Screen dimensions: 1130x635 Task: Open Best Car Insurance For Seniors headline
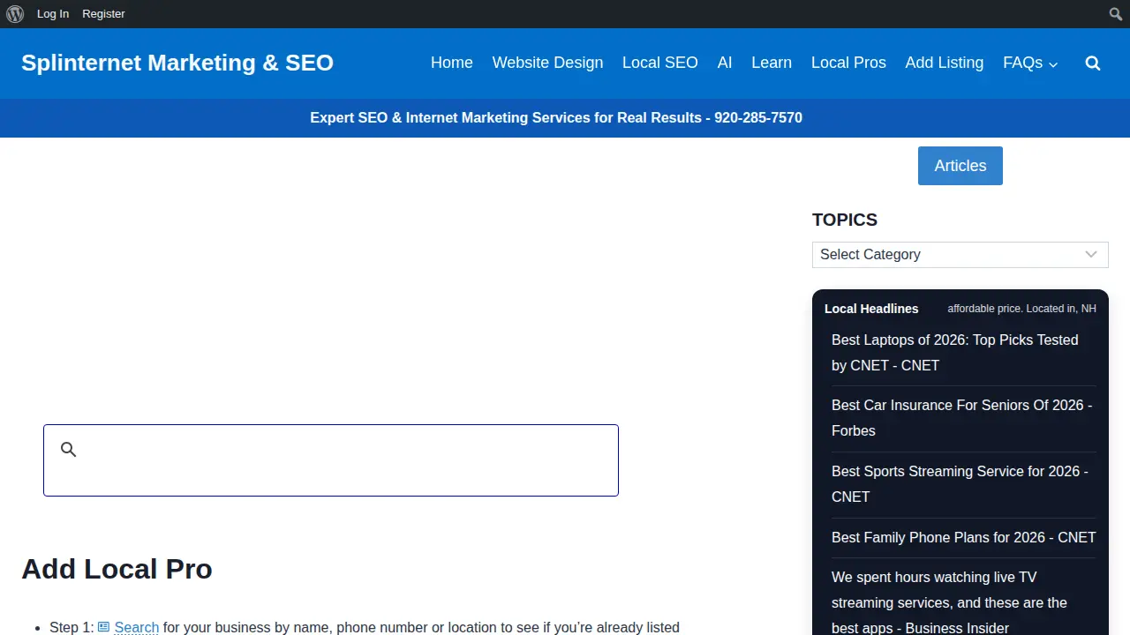pyautogui.click(x=962, y=418)
